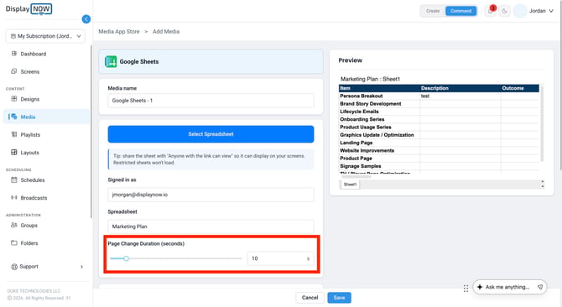This screenshot has width=562, height=307.
Task: Open Broadcasts in the sidebar
Action: [34, 198]
